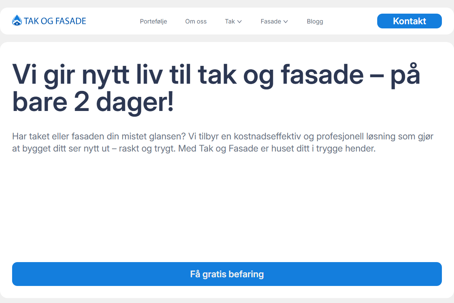Click Få gratis befaring button
This screenshot has height=303, width=454.
227,274
